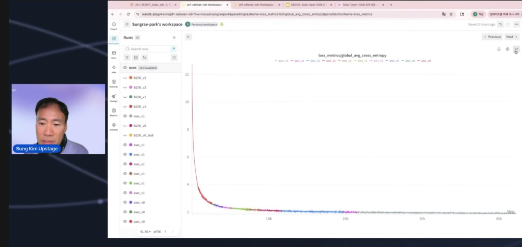Collapse the Runs sidebar panel

(174, 38)
